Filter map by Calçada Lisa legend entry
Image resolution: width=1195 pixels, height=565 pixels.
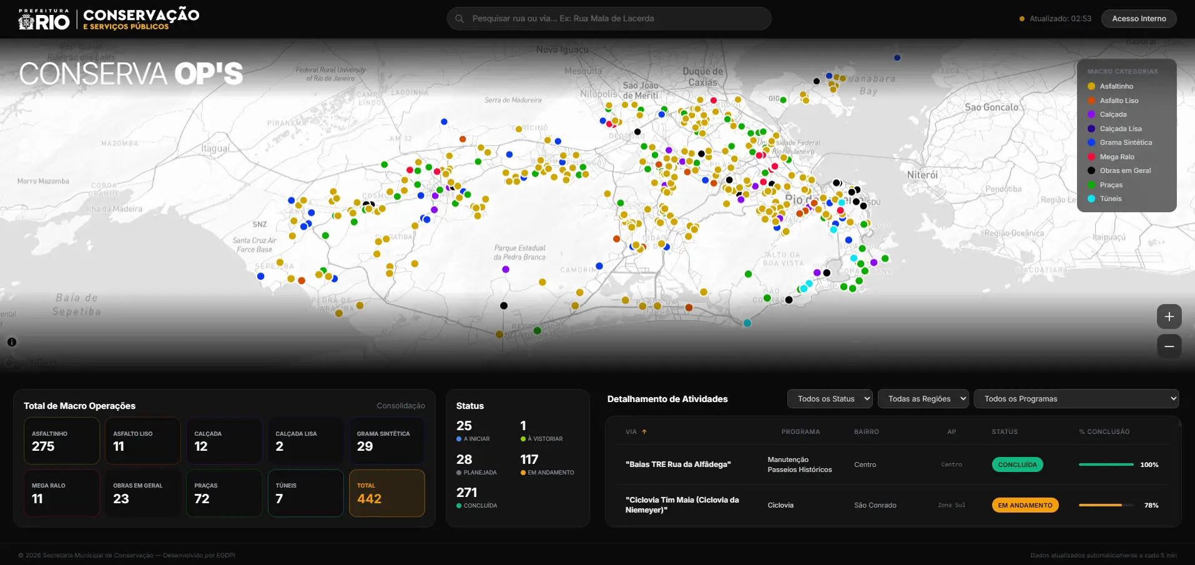point(1114,129)
